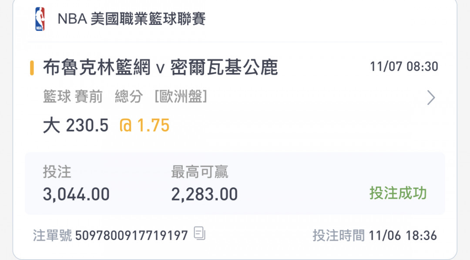Click the orange match marker bar
This screenshot has width=470, height=260.
click(x=32, y=68)
